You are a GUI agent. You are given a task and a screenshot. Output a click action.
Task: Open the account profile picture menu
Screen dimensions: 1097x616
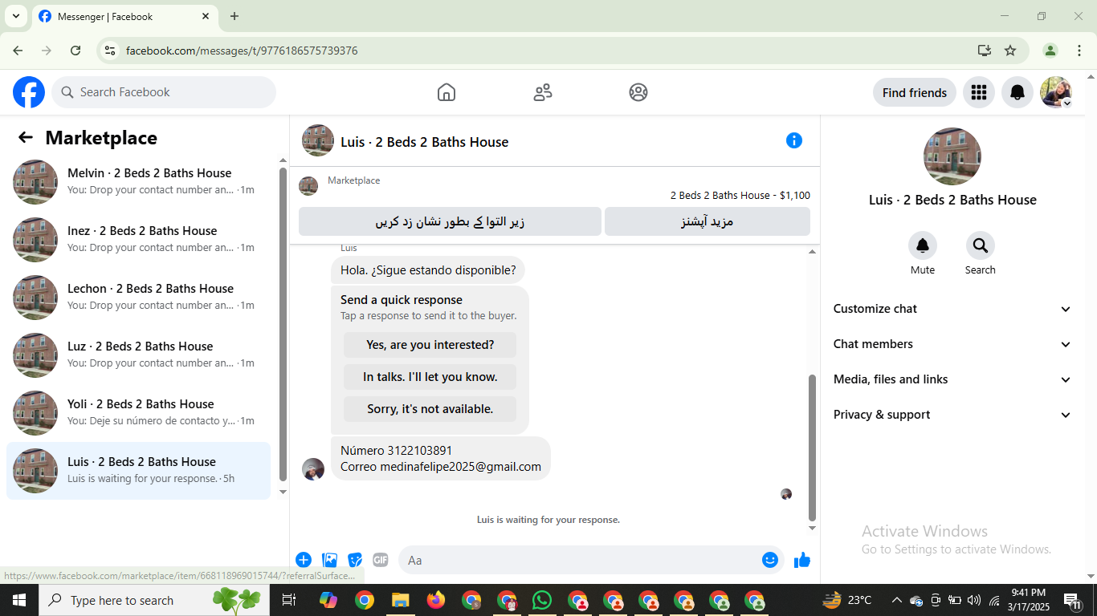(x=1055, y=92)
